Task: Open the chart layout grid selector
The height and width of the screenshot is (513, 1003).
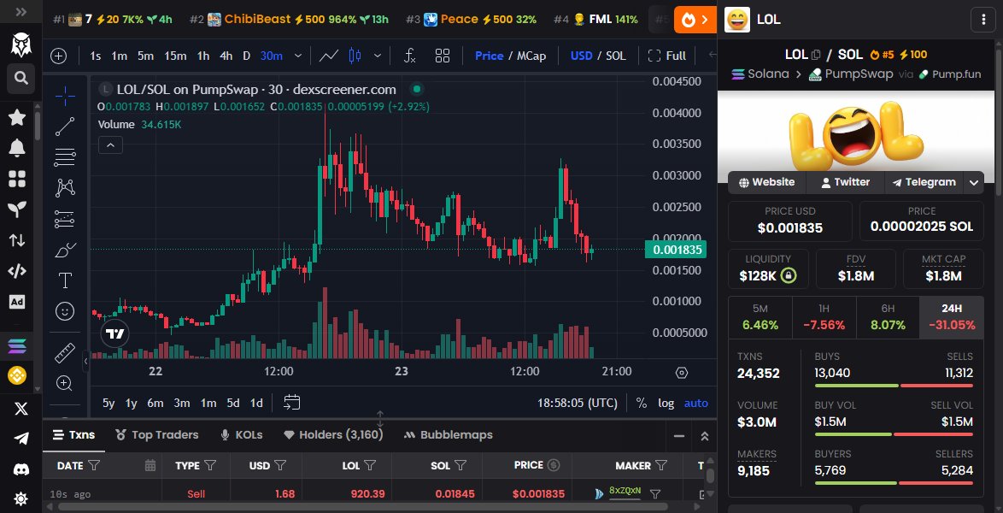Action: [x=443, y=56]
